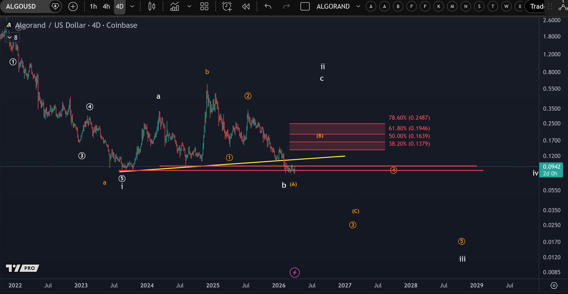The height and width of the screenshot is (294, 568).
Task: Click the 2027 time axis label
Action: (345, 285)
